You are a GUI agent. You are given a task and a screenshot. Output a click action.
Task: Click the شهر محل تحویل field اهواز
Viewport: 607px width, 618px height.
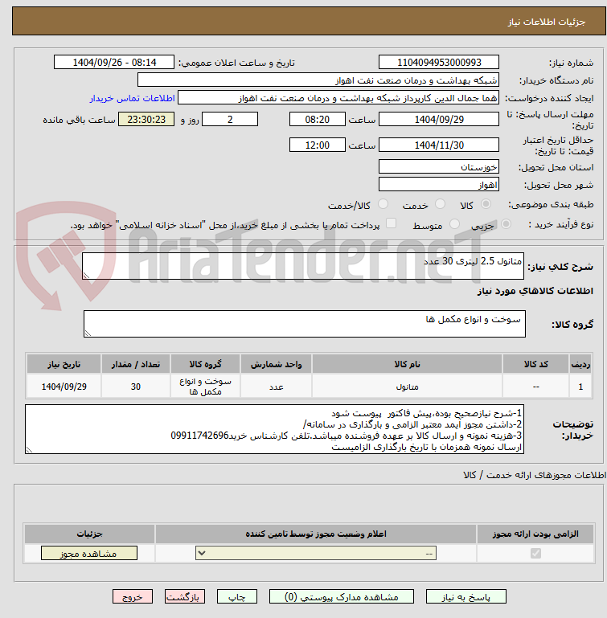tap(439, 185)
